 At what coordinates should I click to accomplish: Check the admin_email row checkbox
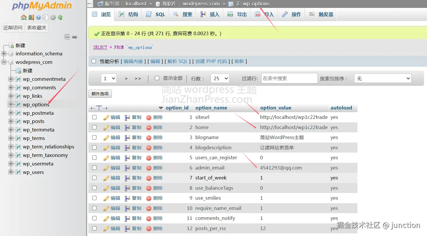tap(94, 168)
